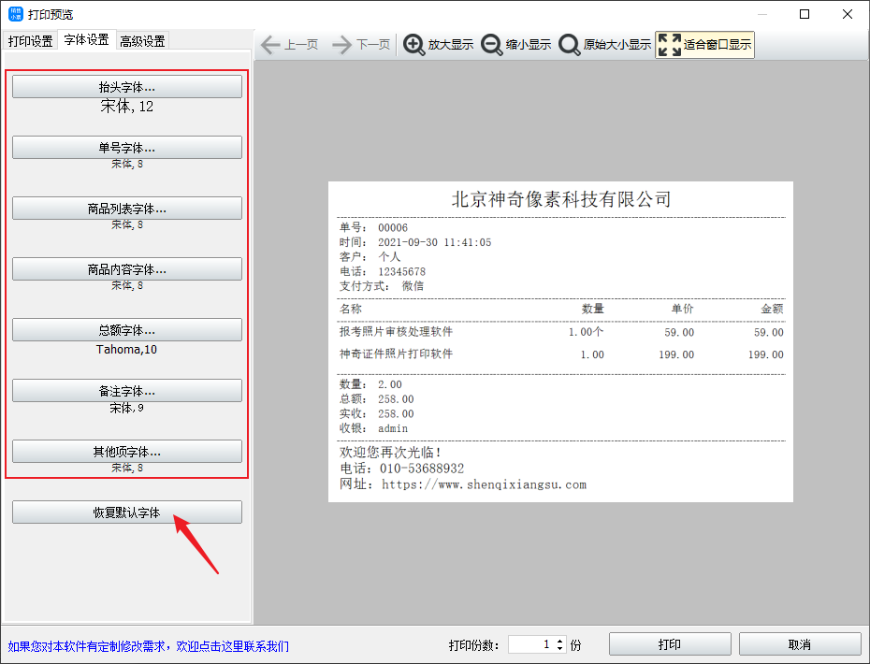
Task: Click the 下一页 label in toolbar
Action: pyautogui.click(x=373, y=44)
